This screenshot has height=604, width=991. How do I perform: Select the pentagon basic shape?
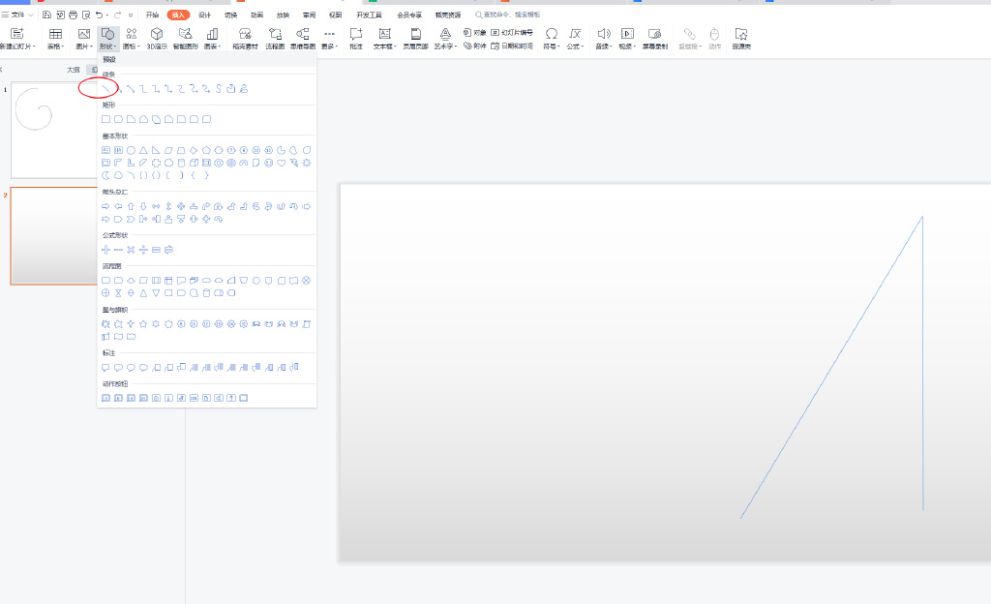tap(206, 150)
